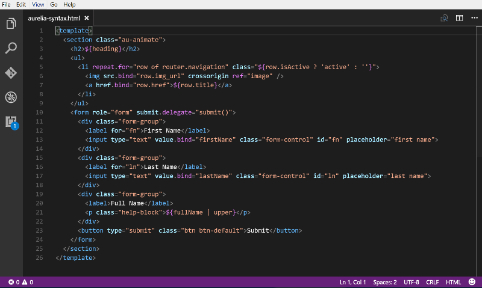This screenshot has height=288, width=482.
Task: Open the Debug view in activity bar
Action: click(11, 97)
